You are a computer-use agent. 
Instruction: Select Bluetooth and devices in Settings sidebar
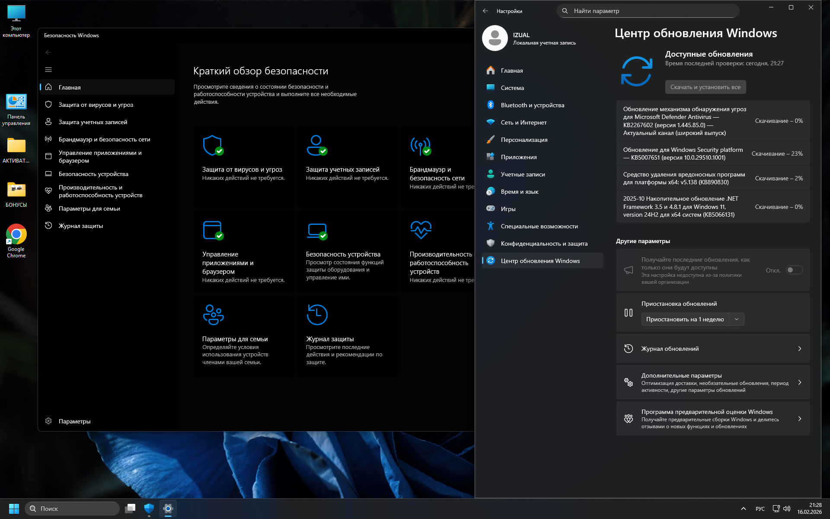(532, 105)
